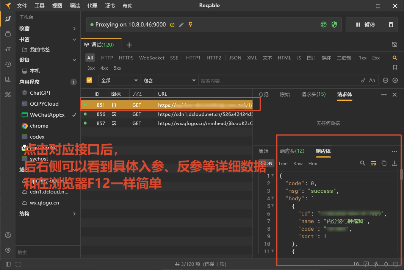Uncheck the orange filter checkbox
Viewport: 404px width, 270px height.
point(89,80)
